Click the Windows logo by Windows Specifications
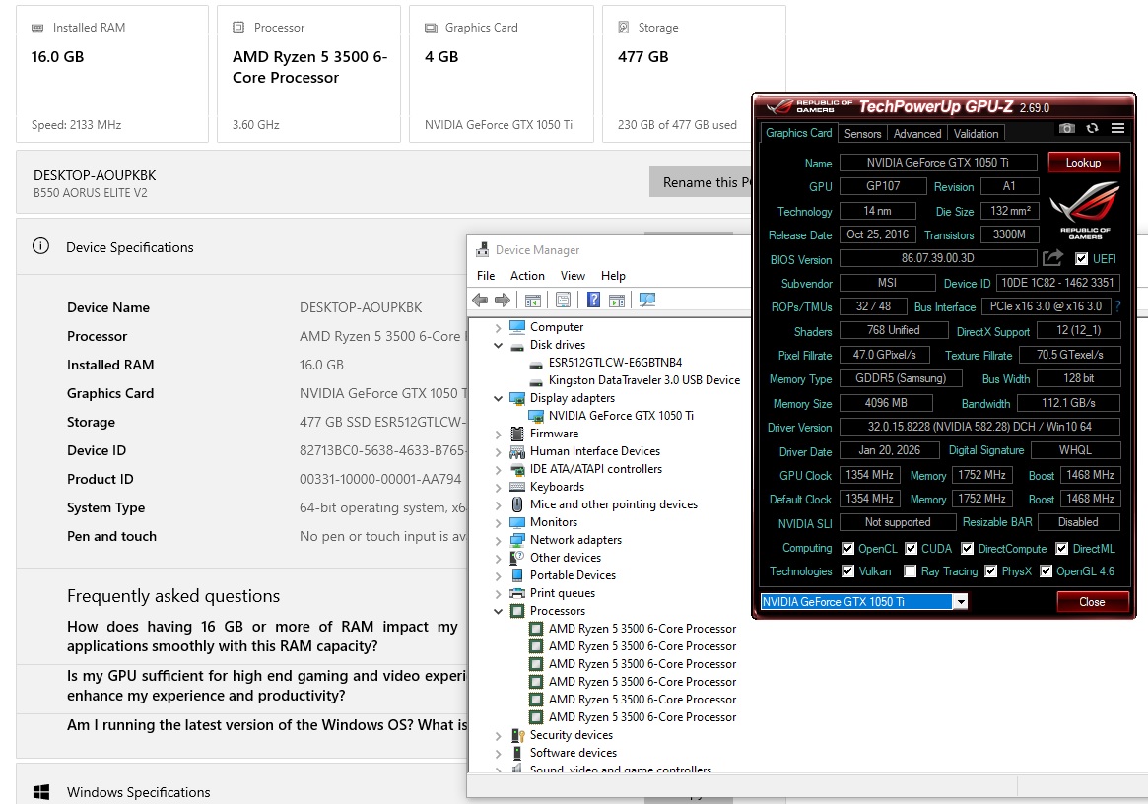1148x804 pixels. click(41, 792)
